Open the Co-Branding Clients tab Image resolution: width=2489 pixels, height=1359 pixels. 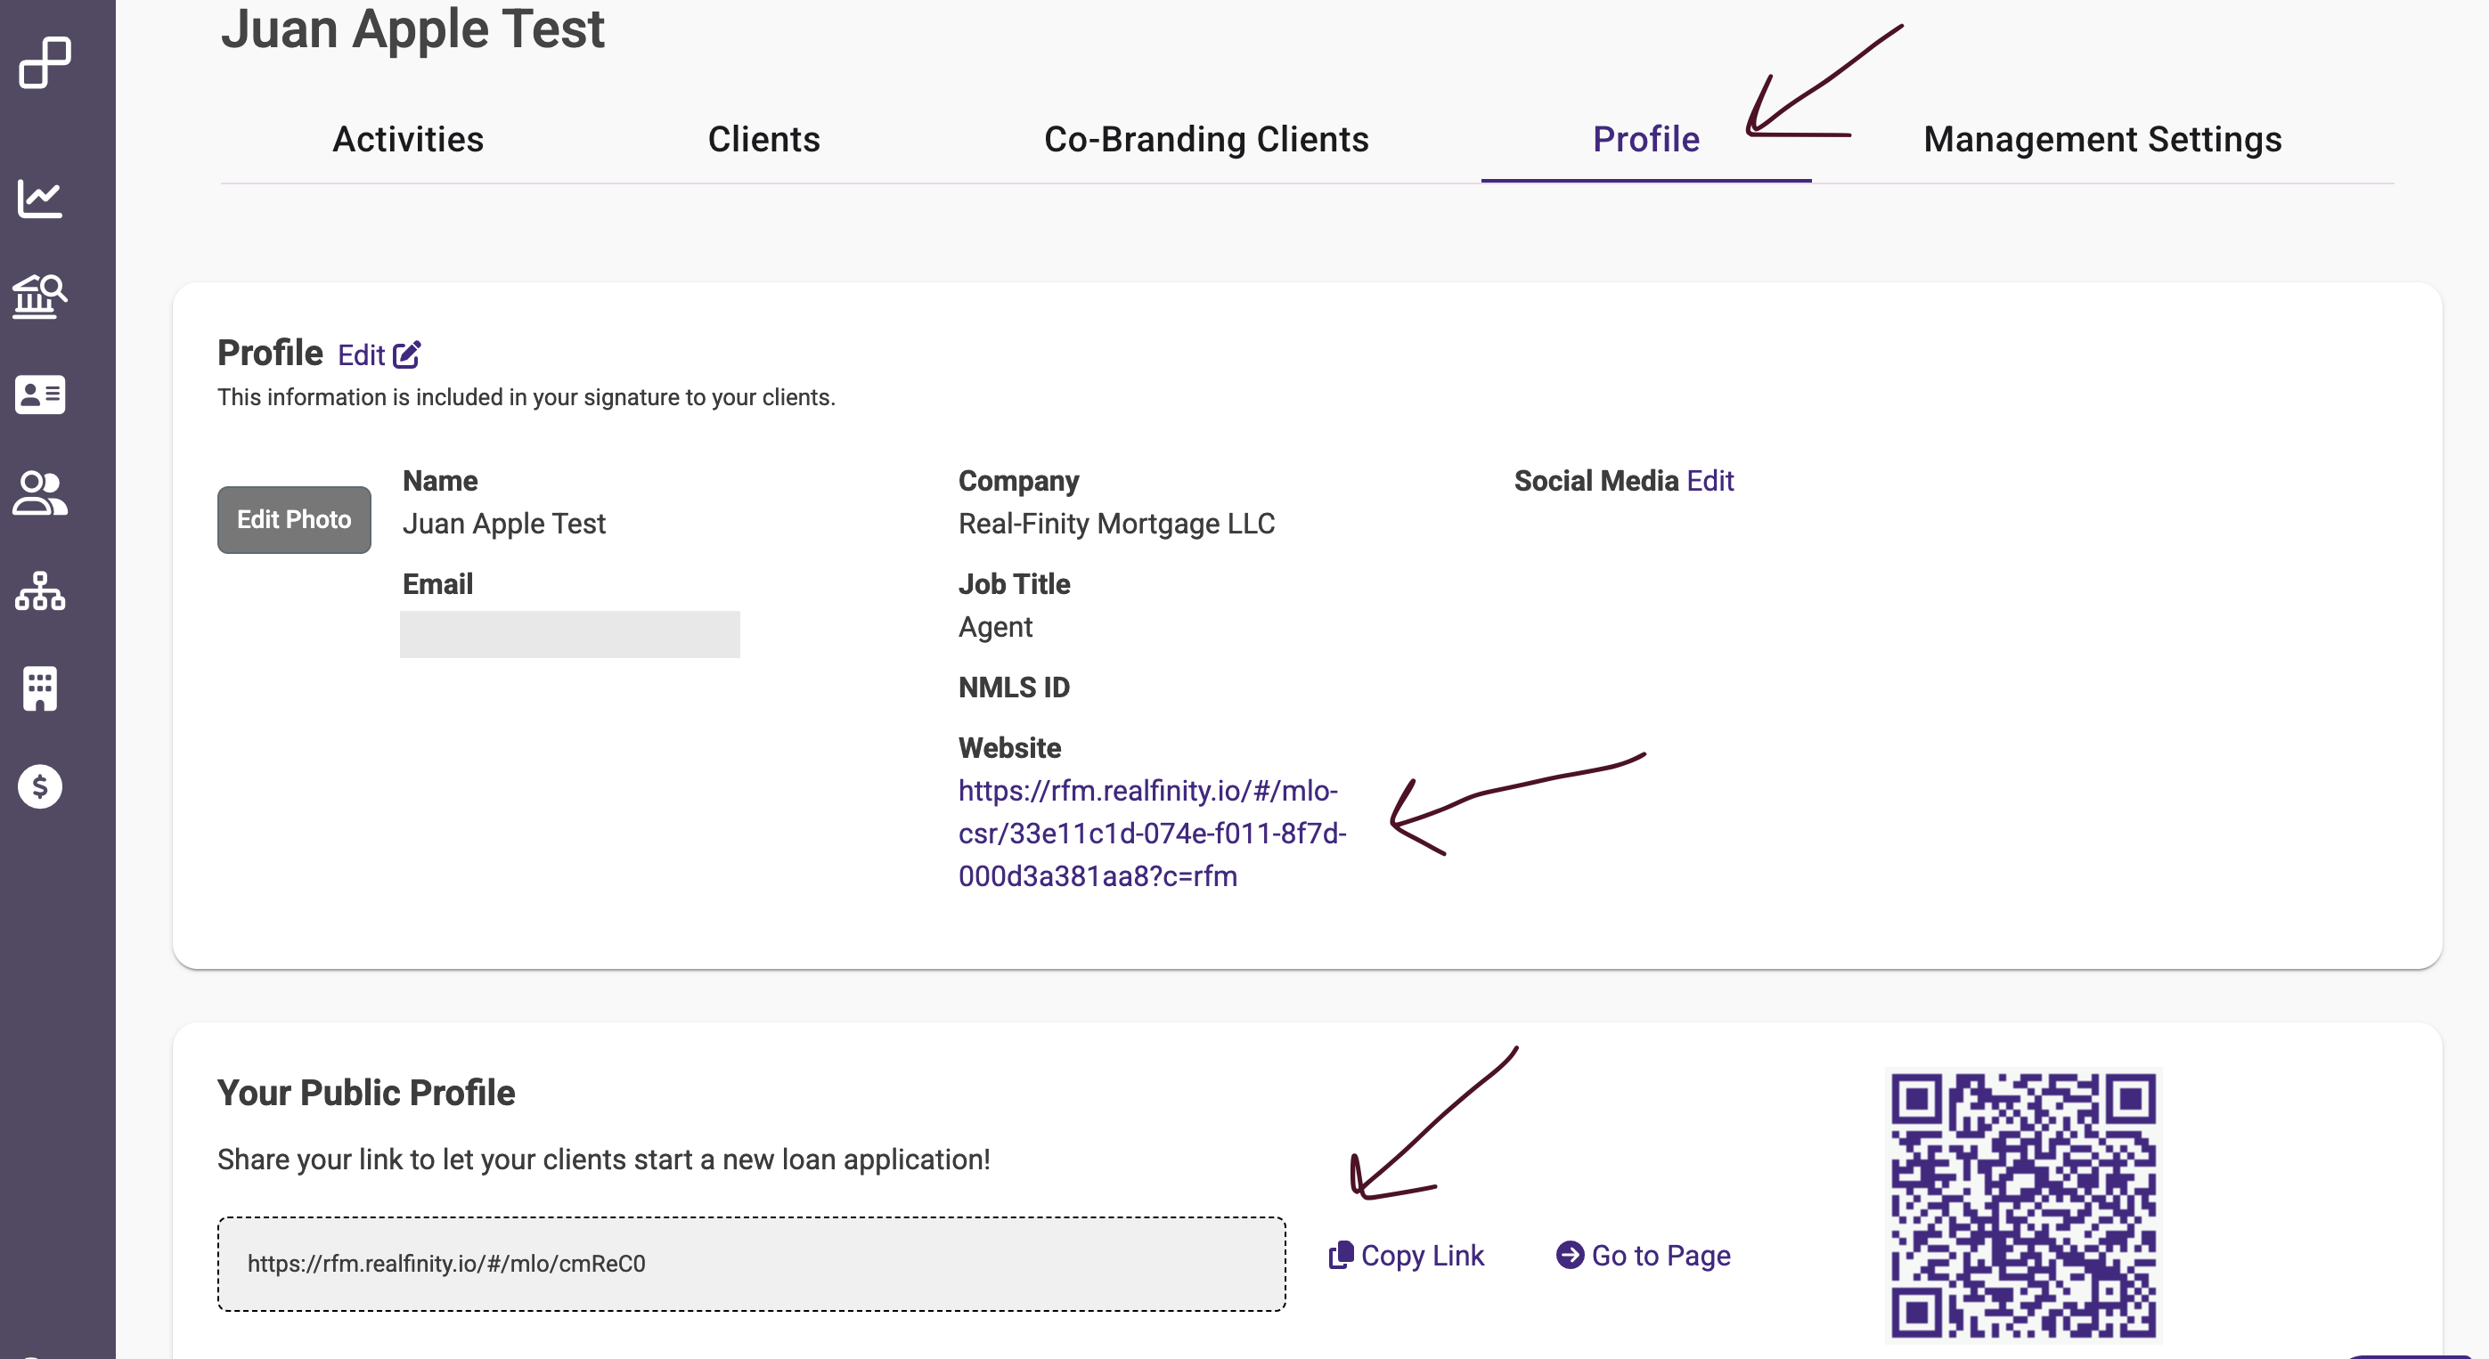1206,139
